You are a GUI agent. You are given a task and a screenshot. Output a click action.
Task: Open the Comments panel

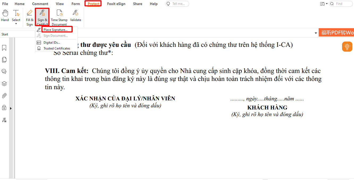pos(4,71)
